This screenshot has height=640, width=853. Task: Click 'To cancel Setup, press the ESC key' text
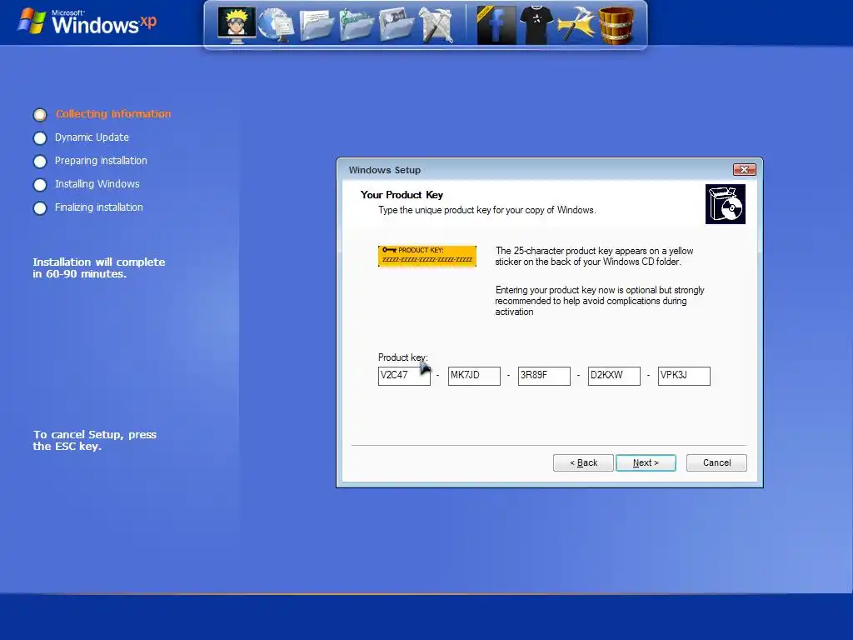pyautogui.click(x=95, y=440)
